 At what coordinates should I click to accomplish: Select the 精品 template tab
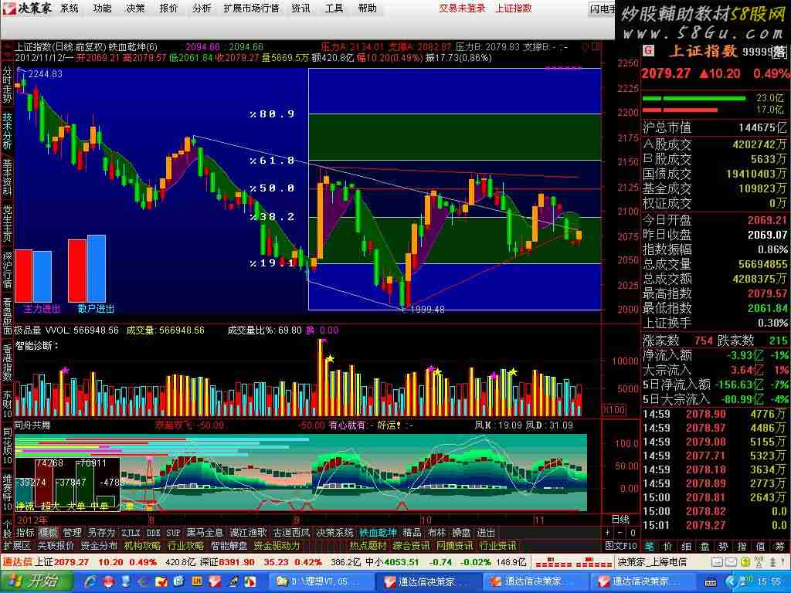pos(412,533)
